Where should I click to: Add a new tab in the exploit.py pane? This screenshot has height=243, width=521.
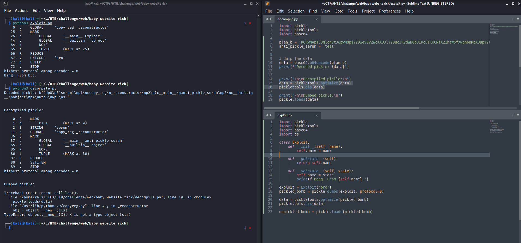513,115
